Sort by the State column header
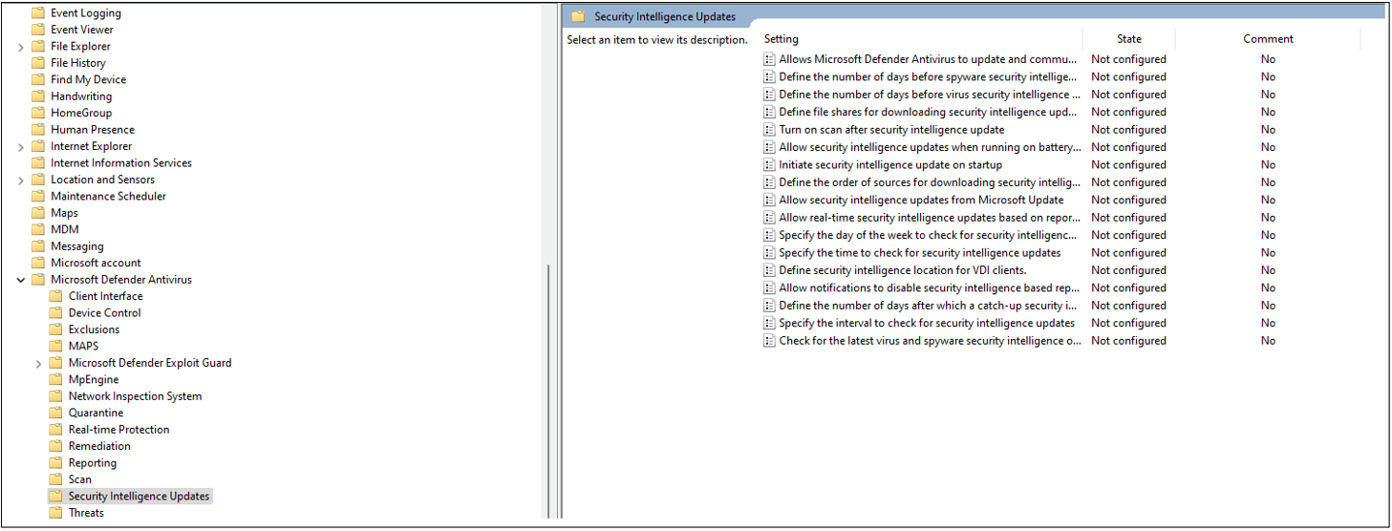Screen dimensions: 1392x531 [x=1129, y=39]
